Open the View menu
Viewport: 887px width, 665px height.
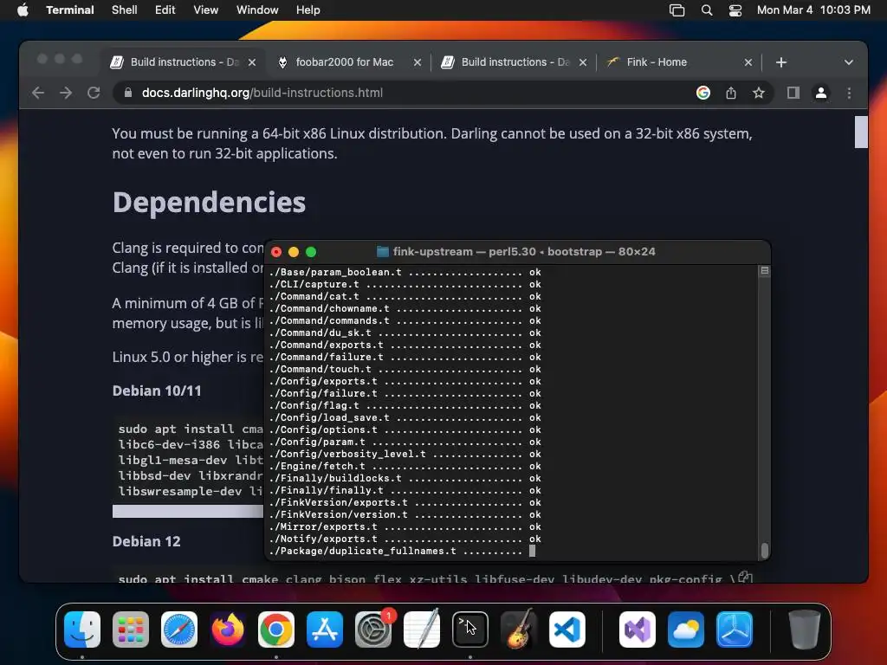click(206, 10)
